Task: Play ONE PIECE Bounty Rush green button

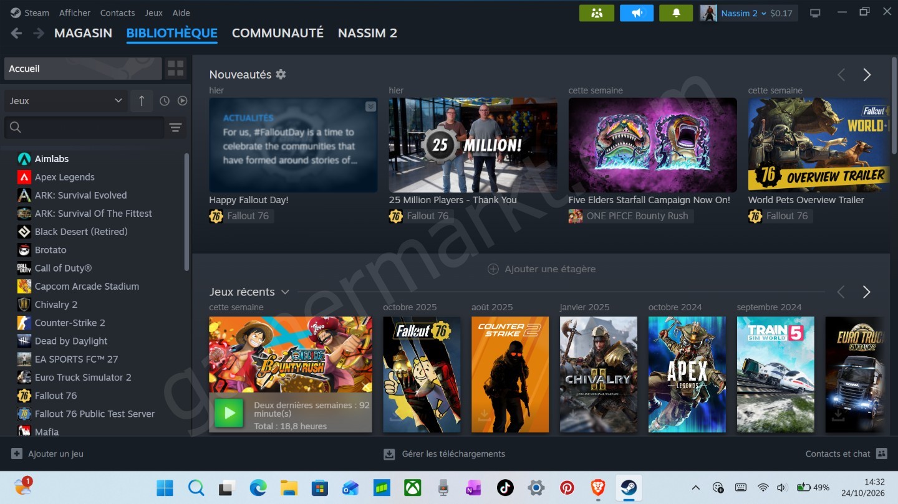Action: pyautogui.click(x=229, y=412)
